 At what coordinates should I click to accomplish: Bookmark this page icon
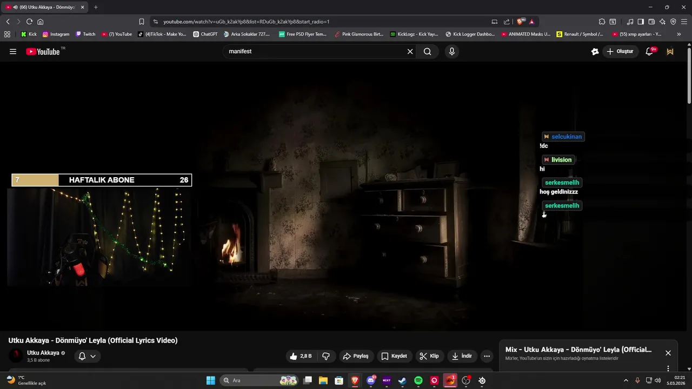[141, 22]
